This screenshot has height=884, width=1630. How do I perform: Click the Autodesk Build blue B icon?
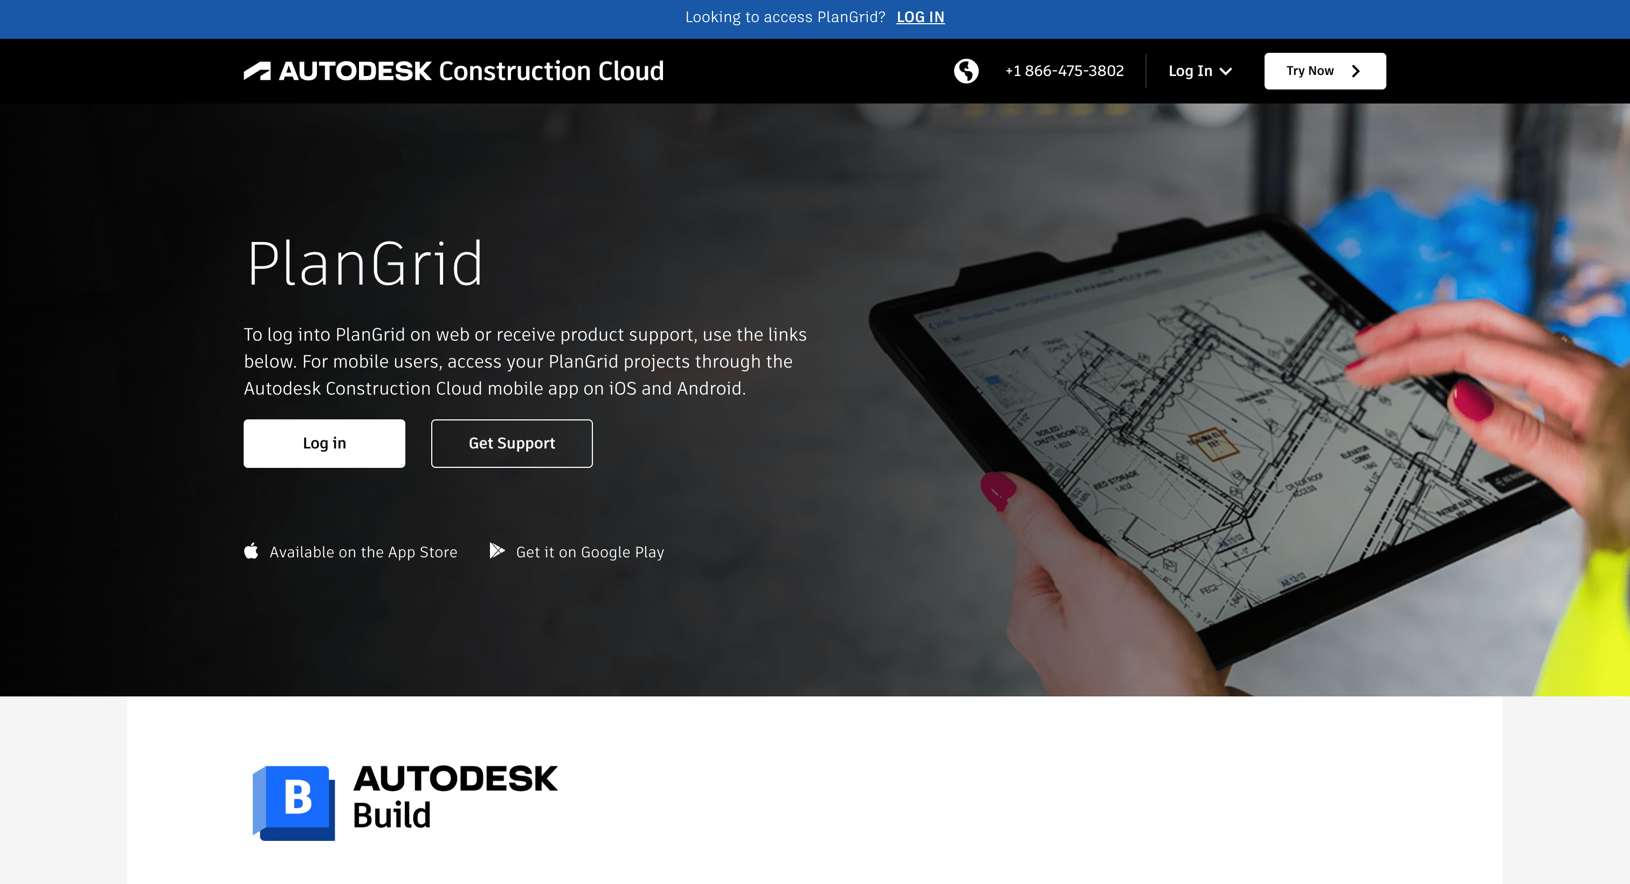pos(294,803)
